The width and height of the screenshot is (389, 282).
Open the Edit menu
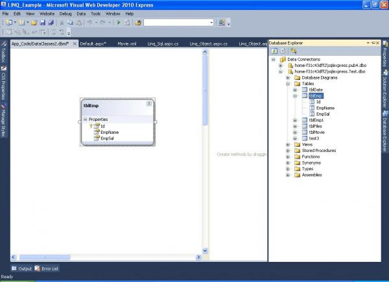pos(17,14)
